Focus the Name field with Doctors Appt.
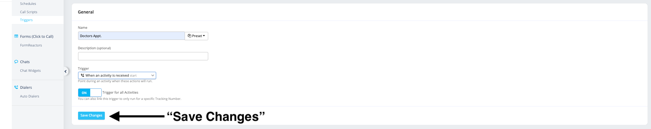 pyautogui.click(x=132, y=36)
